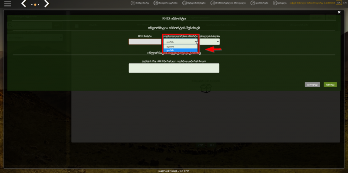
Task: Open user profile from top bar
Action: [x=228, y=3]
